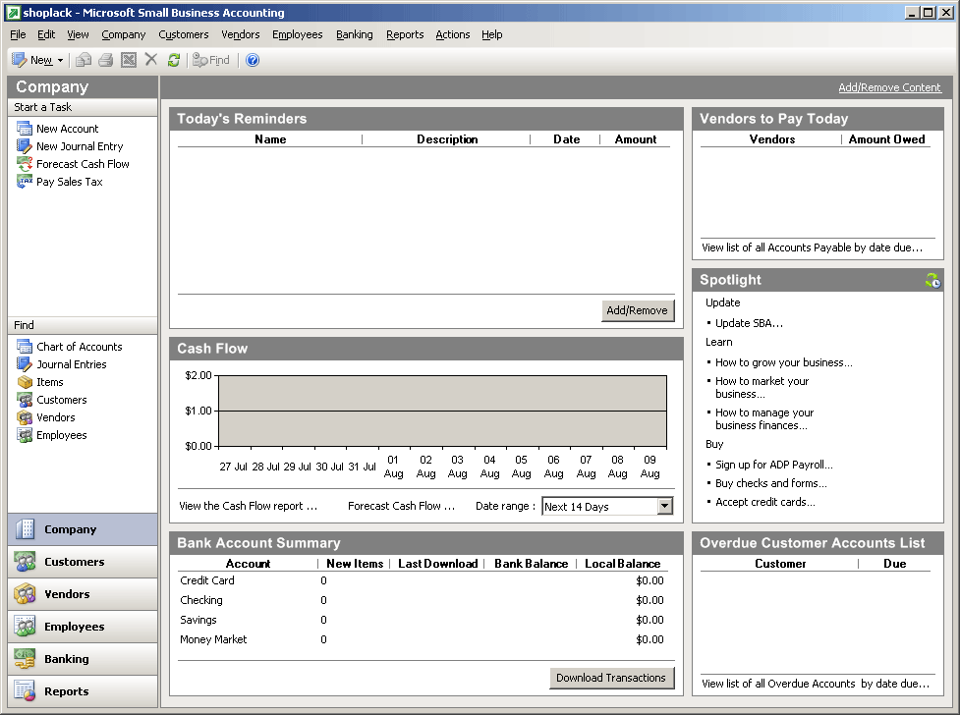Image resolution: width=960 pixels, height=715 pixels.
Task: Open the Vendors menu in menu bar
Action: point(241,35)
